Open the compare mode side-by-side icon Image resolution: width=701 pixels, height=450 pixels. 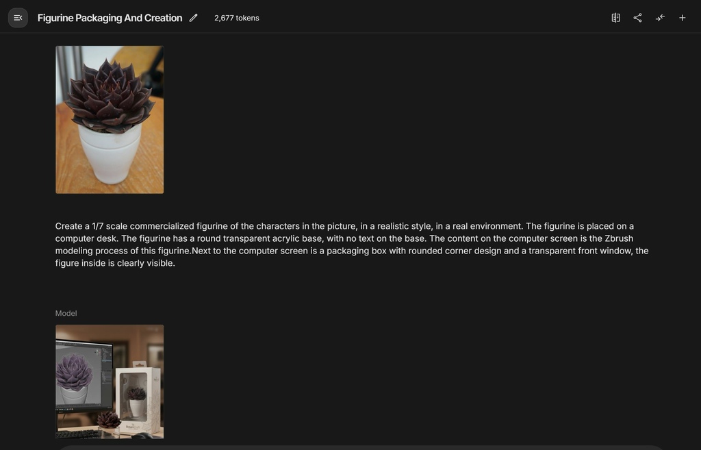[x=615, y=18]
